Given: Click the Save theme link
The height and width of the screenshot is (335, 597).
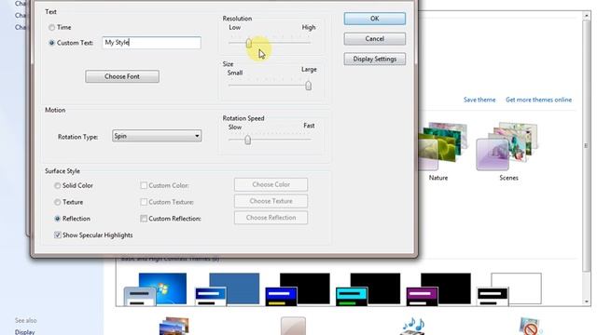Looking at the screenshot, I should (479, 100).
